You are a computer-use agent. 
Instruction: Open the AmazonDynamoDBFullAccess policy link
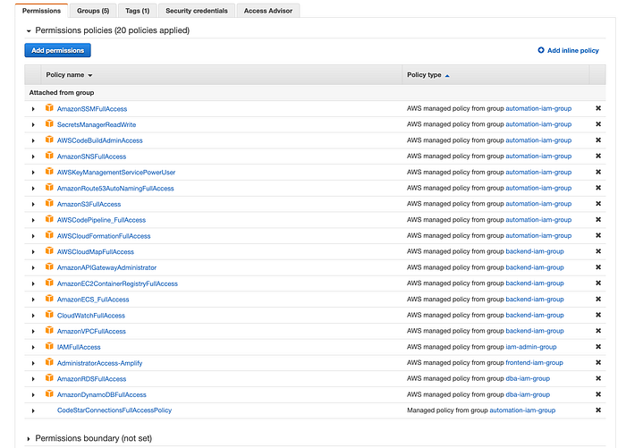coord(101,394)
